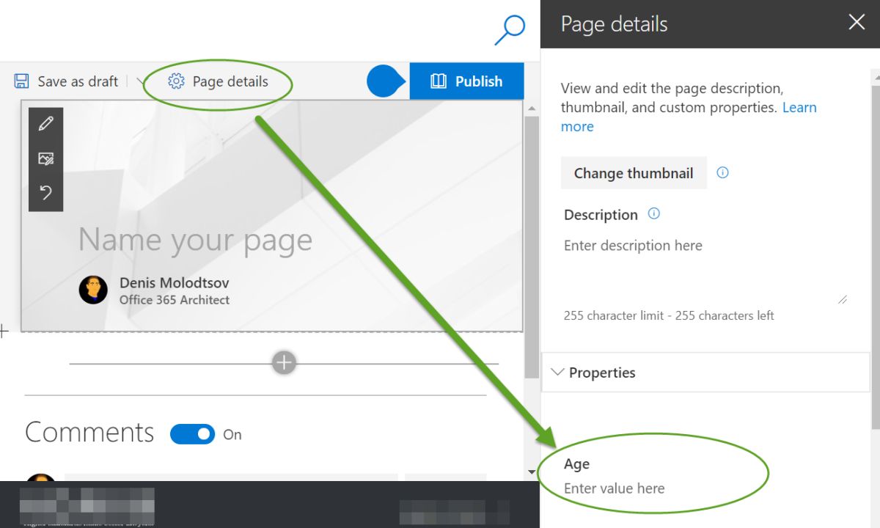Click the 255 character limit counter text
The width and height of the screenshot is (880, 528).
click(x=669, y=316)
